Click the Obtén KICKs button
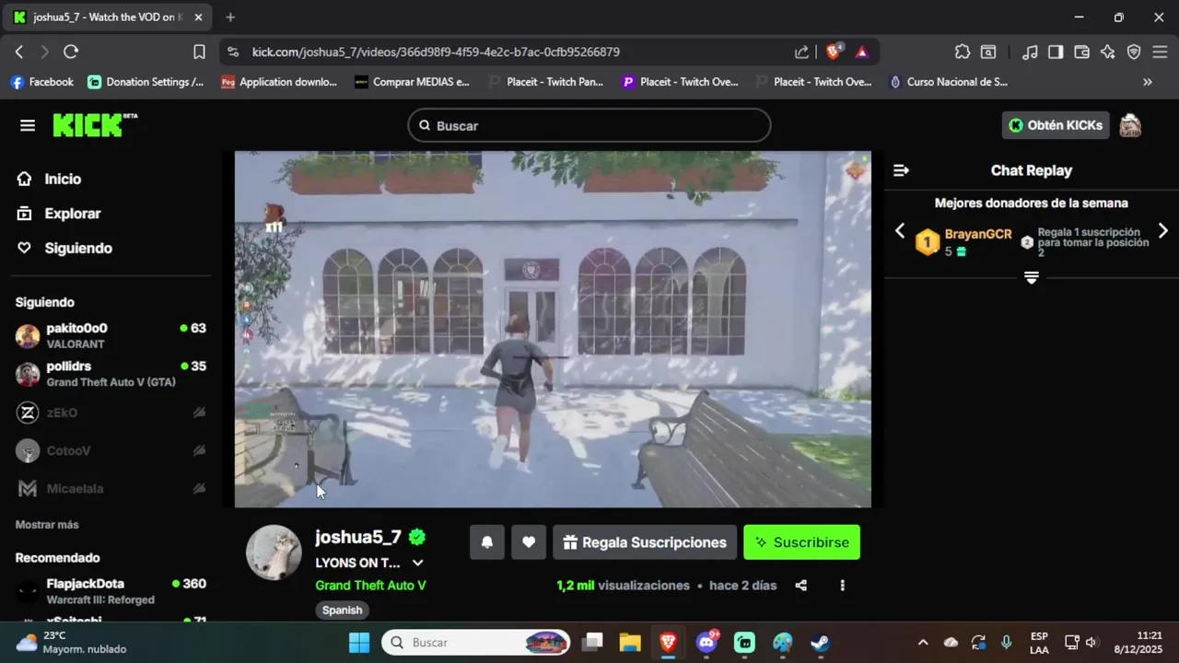 point(1055,125)
